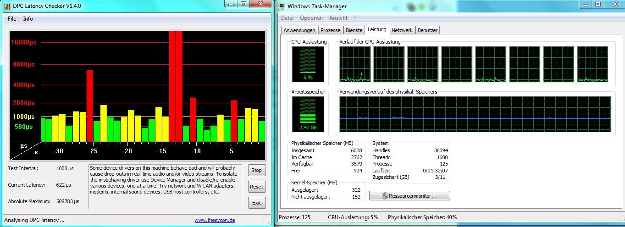Click status bar entry Physikalischer Speicher: 40%
625x227 pixels.
tap(422, 217)
